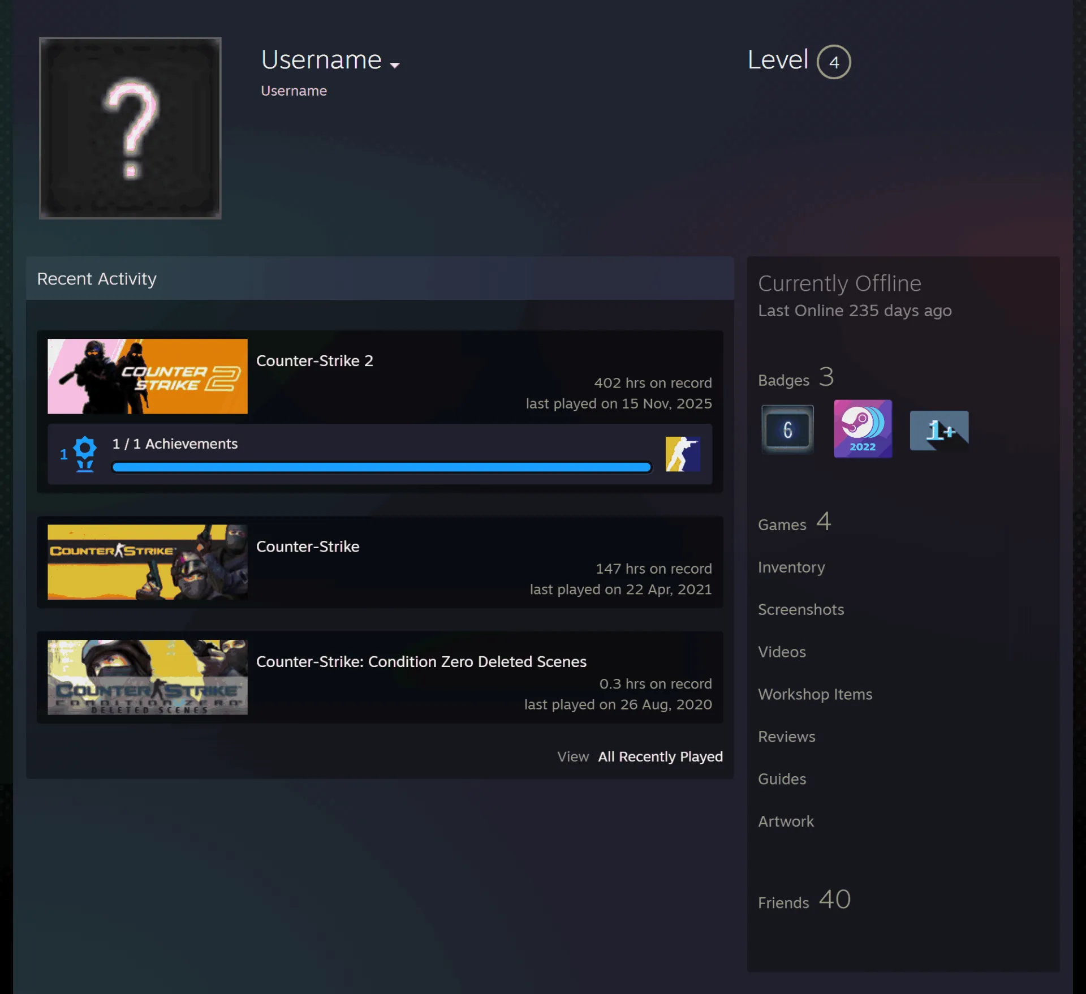1086x994 pixels.
Task: Open the Badges 3 link
Action: coord(796,378)
